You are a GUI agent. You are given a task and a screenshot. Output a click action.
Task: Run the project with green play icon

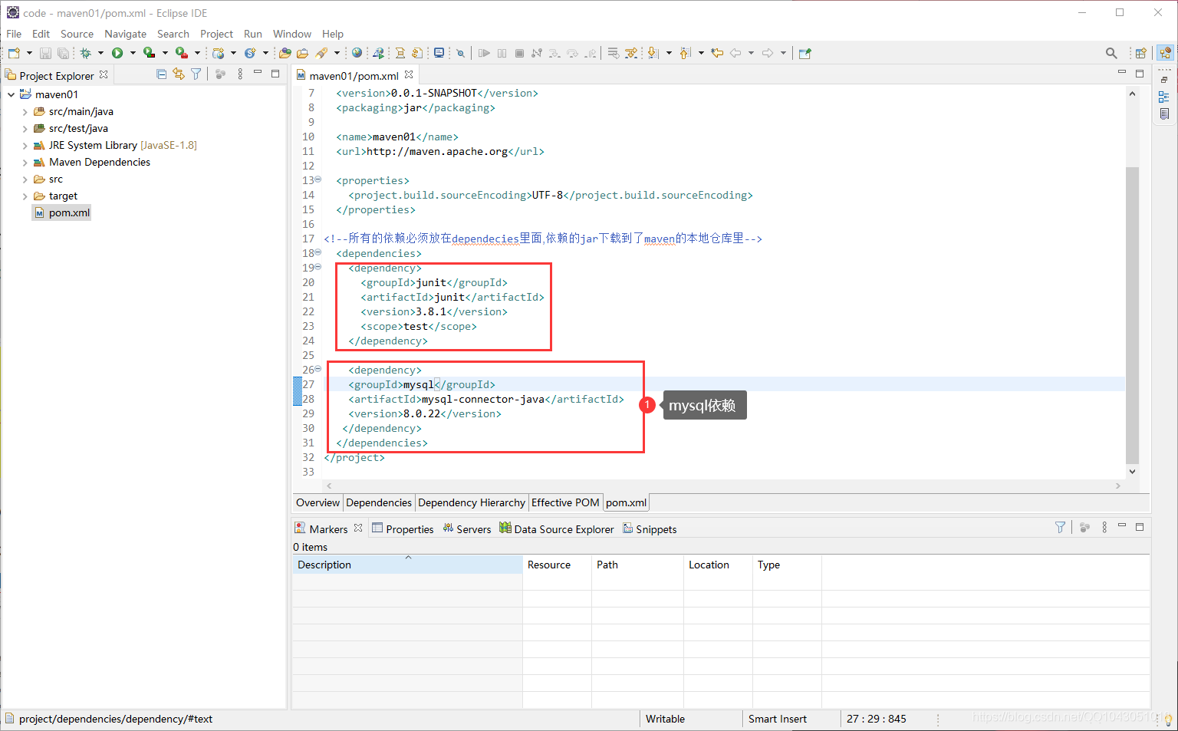pos(117,53)
